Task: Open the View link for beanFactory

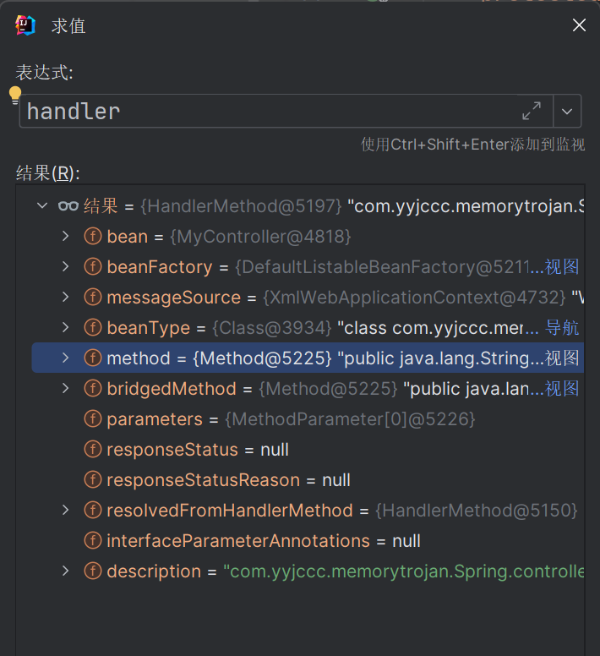Action: (562, 267)
